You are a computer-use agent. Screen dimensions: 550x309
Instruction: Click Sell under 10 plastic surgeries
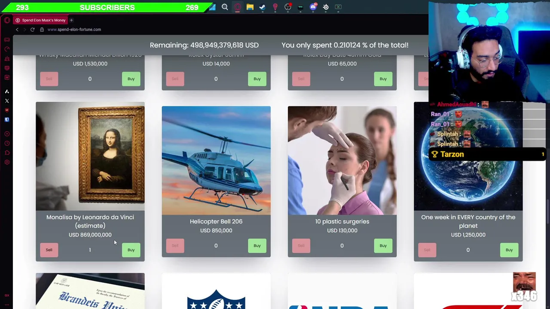coord(301,245)
